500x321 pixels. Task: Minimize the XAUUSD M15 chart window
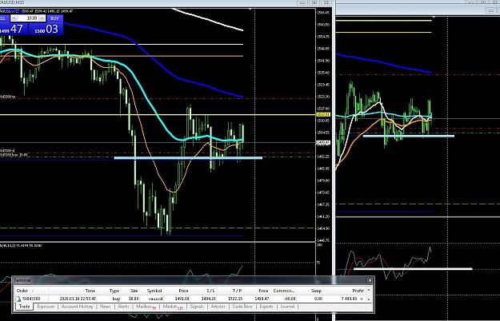302,2
